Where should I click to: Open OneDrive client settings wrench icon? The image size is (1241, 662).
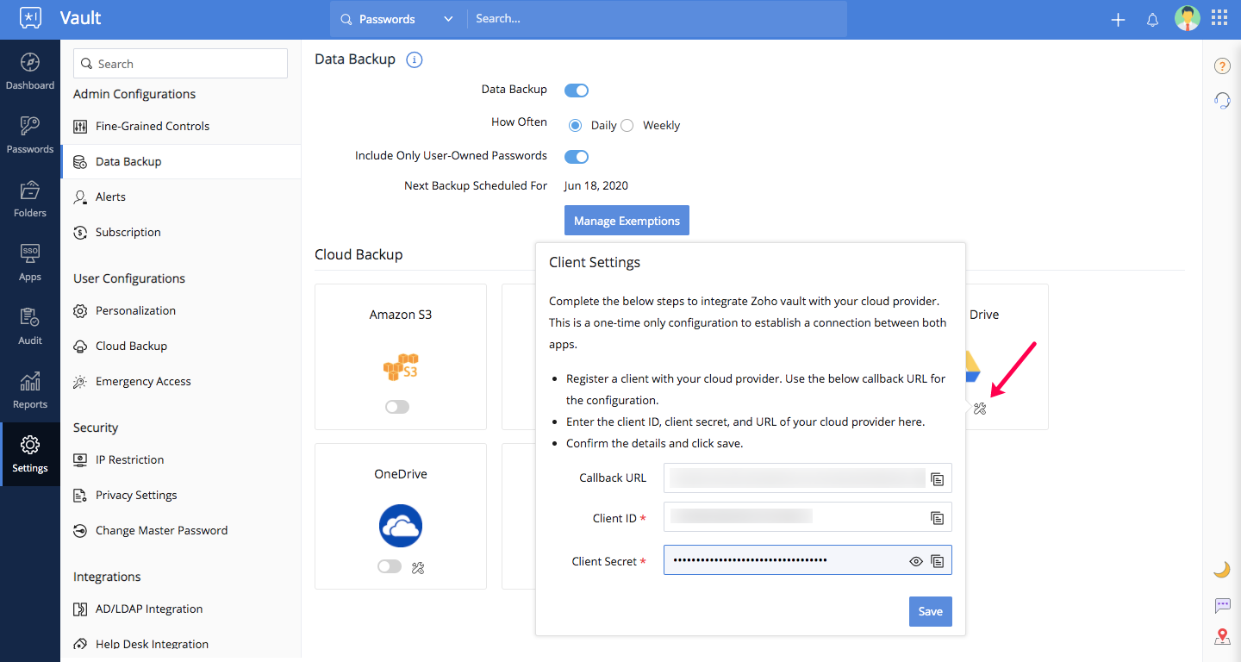pyautogui.click(x=419, y=567)
